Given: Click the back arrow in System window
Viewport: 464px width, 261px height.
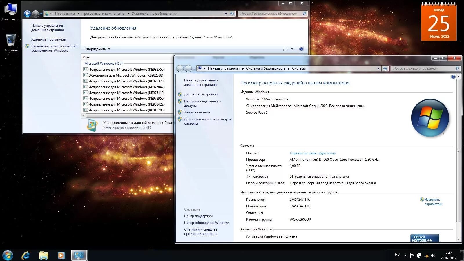Looking at the screenshot, I should point(180,68).
